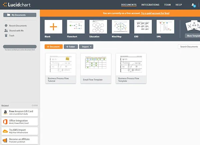Open the Integrations tab
This screenshot has height=145, width=200.
click(x=150, y=5)
